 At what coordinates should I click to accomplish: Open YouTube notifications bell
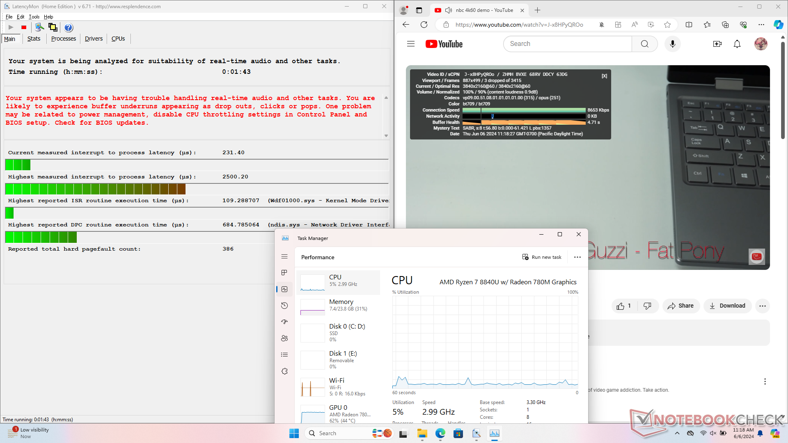click(x=737, y=44)
